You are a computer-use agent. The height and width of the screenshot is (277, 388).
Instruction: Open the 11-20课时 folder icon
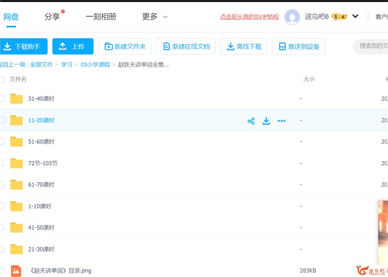tap(16, 120)
